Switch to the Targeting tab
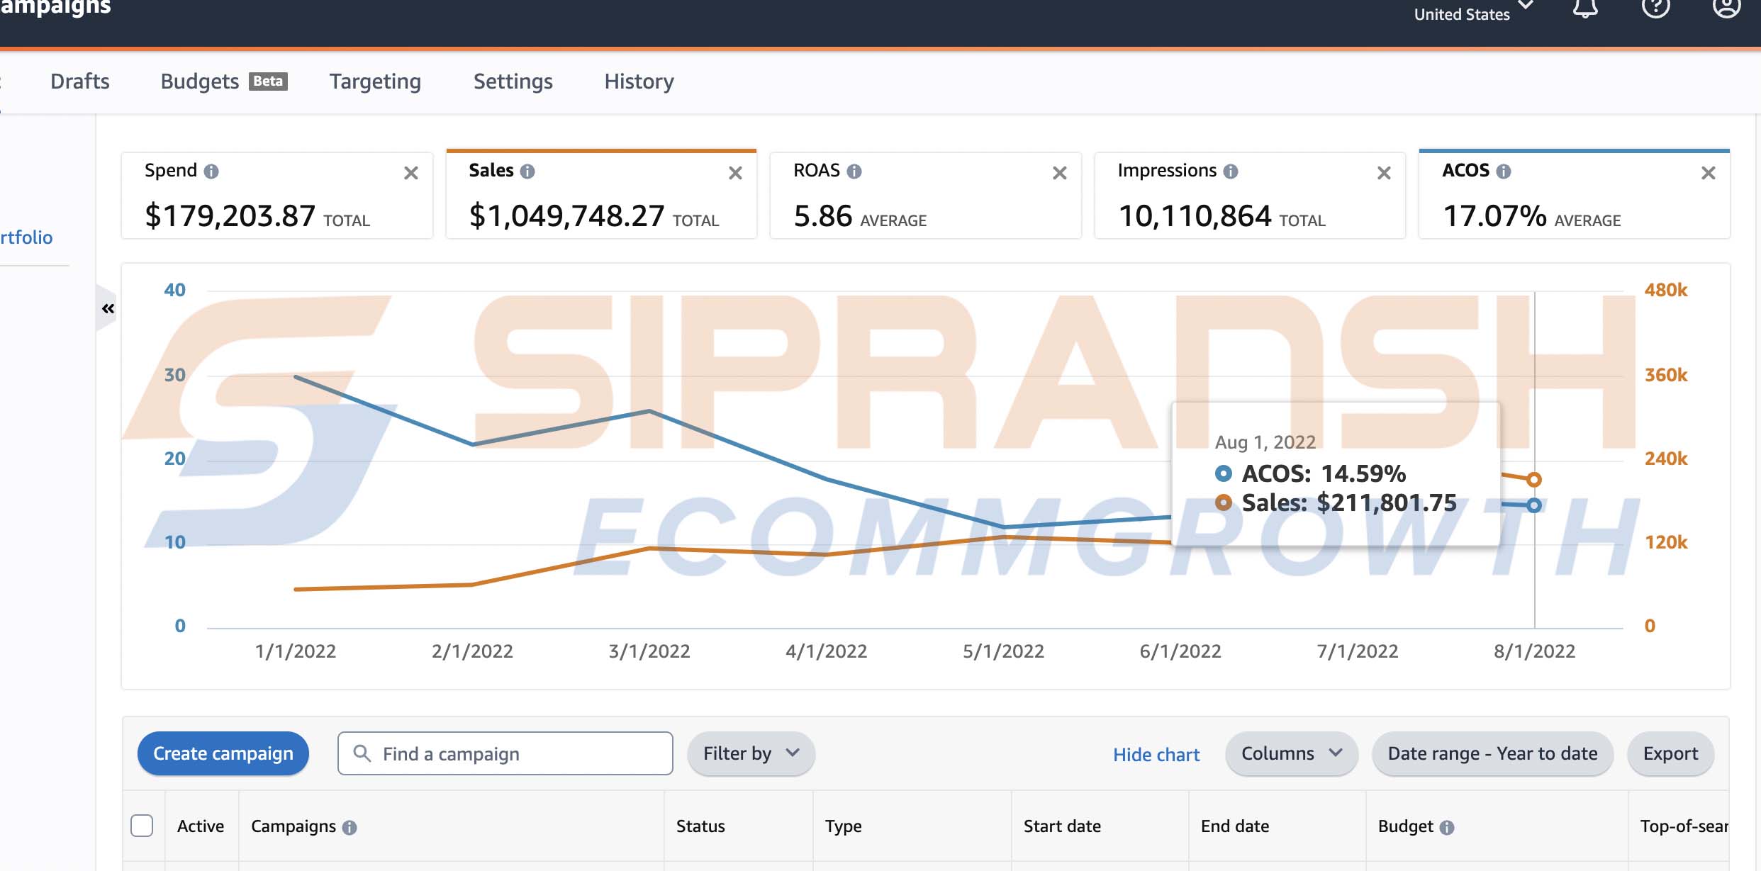 pos(375,82)
